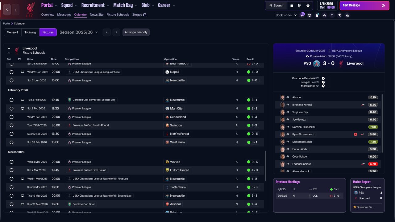Expand the Squad menu dropdown
395x222 pixels.
76,6
